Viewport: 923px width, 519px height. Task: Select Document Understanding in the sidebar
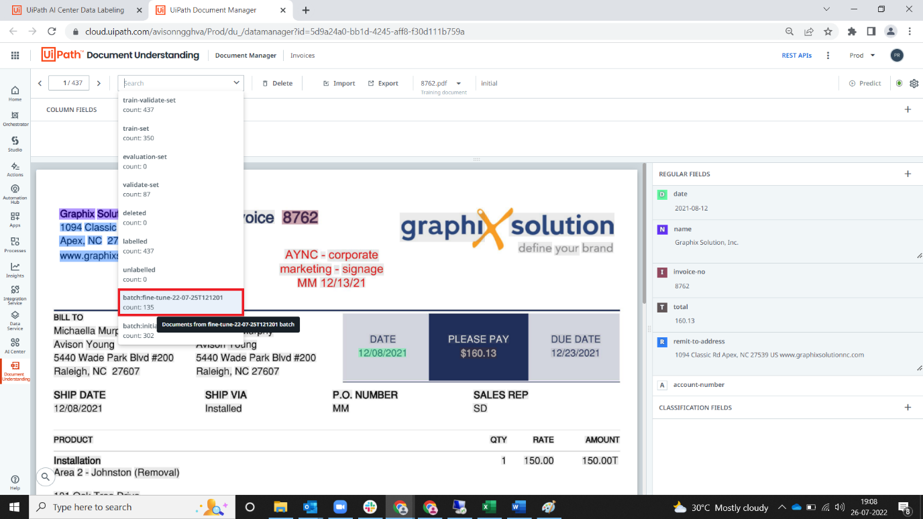click(x=15, y=371)
